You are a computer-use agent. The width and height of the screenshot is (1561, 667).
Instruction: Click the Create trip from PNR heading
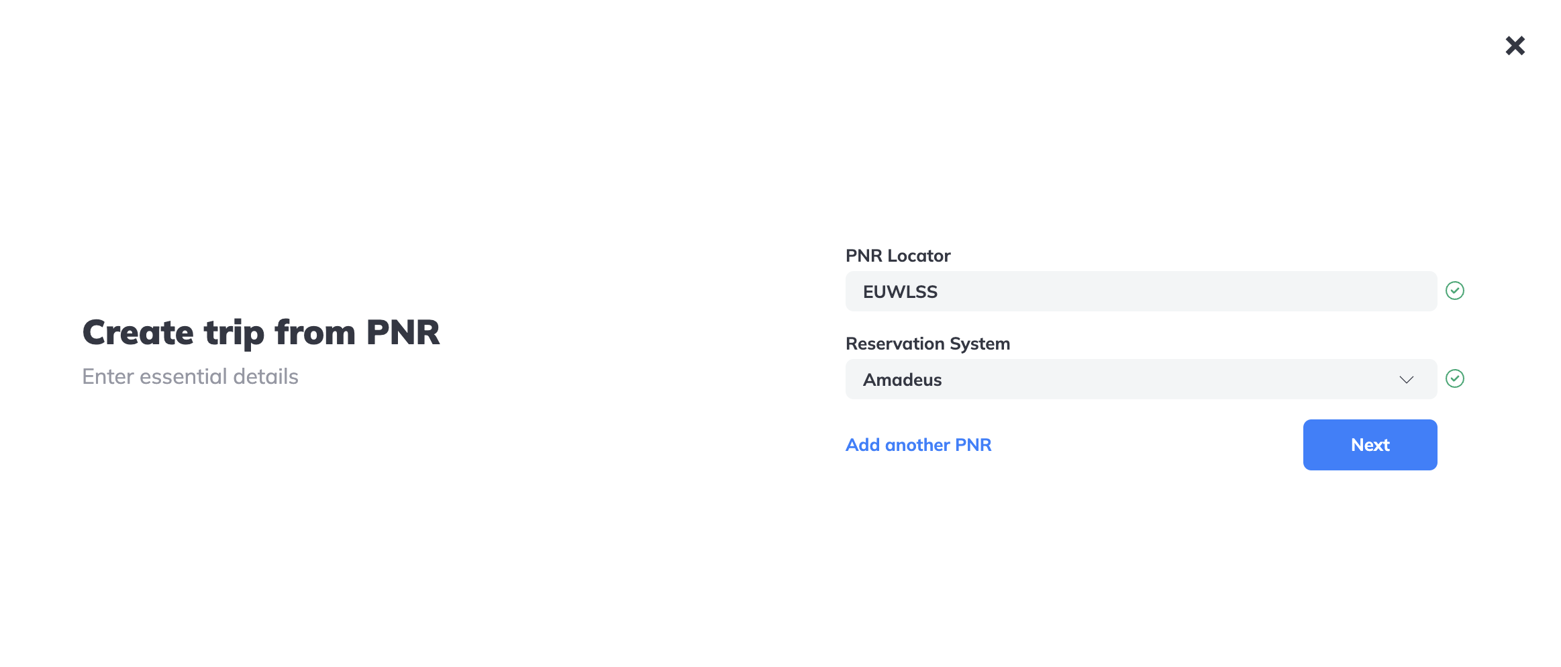[261, 333]
